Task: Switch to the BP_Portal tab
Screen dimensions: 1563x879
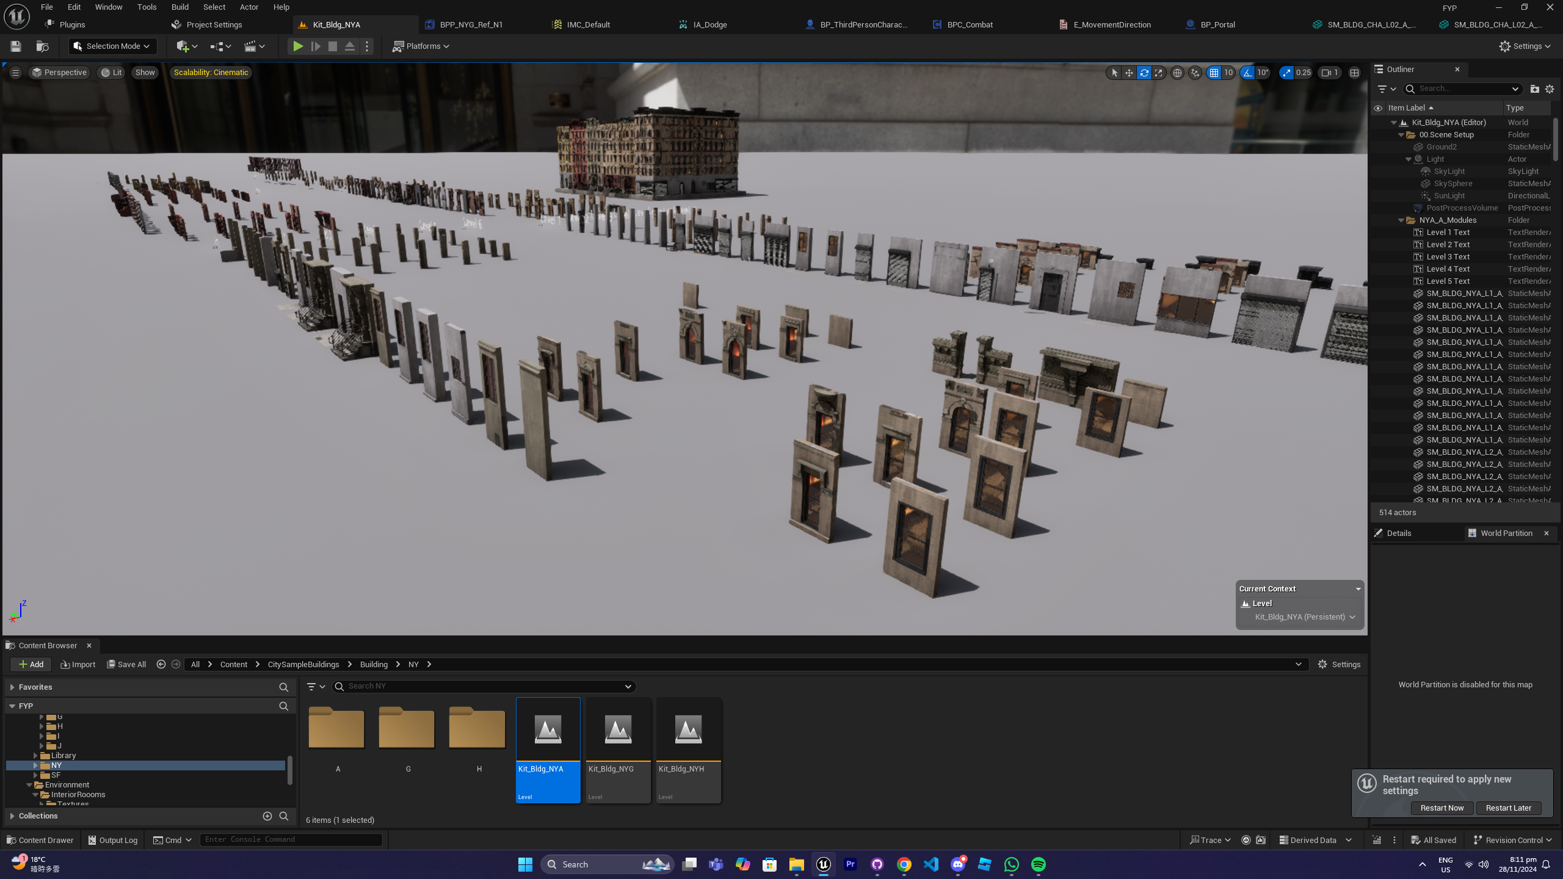Action: click(1217, 25)
